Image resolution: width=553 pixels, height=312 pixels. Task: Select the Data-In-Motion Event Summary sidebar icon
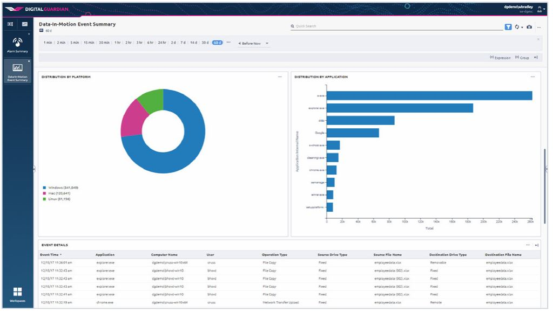pos(18,67)
